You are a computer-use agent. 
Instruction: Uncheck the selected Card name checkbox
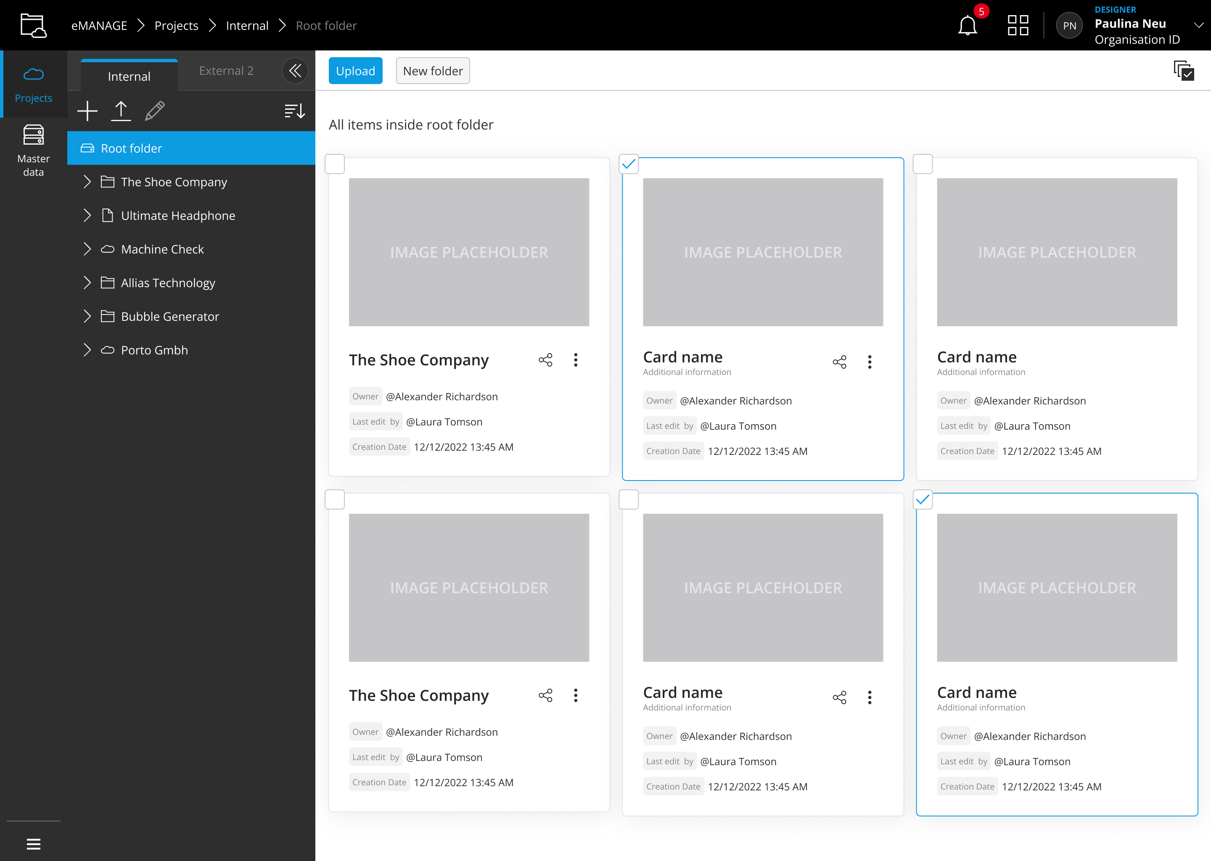click(629, 164)
